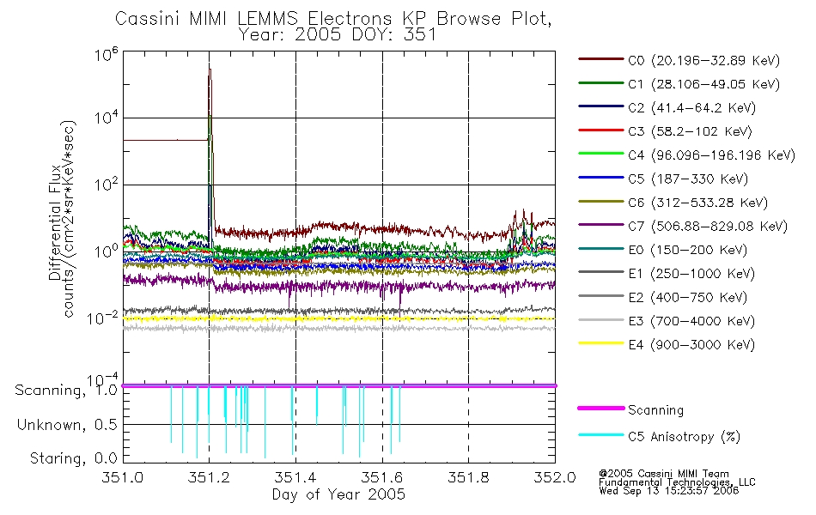Click the Year: 2005 DOY: 351 subtitle
This screenshot has height=515, width=816.
click(x=338, y=35)
